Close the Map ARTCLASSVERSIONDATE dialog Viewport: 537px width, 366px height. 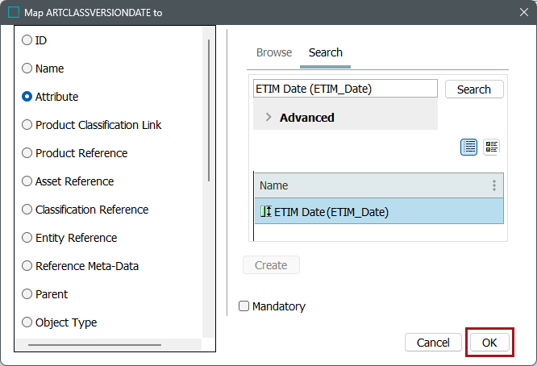pos(518,12)
